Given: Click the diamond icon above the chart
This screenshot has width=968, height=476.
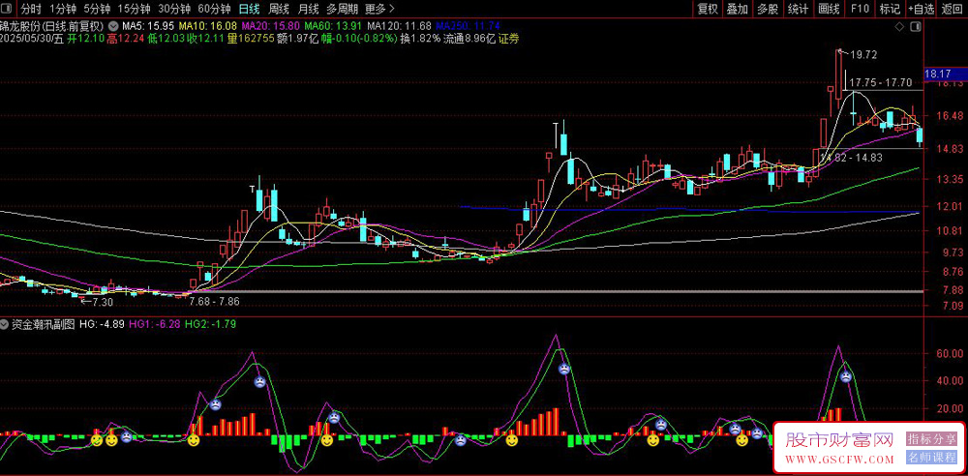Looking at the screenshot, I should pyautogui.click(x=899, y=27).
